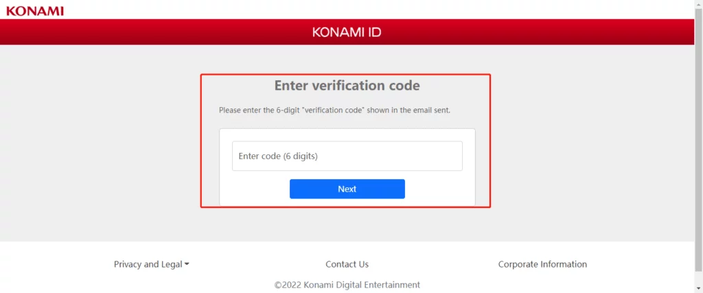Click the KONAMI ID banner title
The width and height of the screenshot is (703, 293).
click(347, 32)
